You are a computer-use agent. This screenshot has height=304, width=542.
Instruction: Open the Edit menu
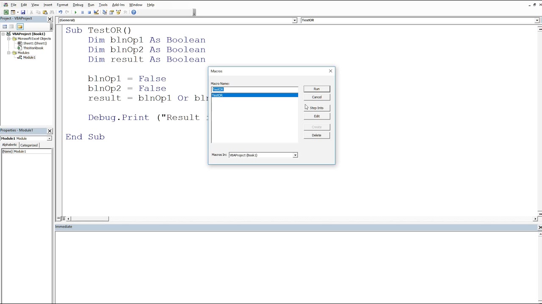pos(24,5)
